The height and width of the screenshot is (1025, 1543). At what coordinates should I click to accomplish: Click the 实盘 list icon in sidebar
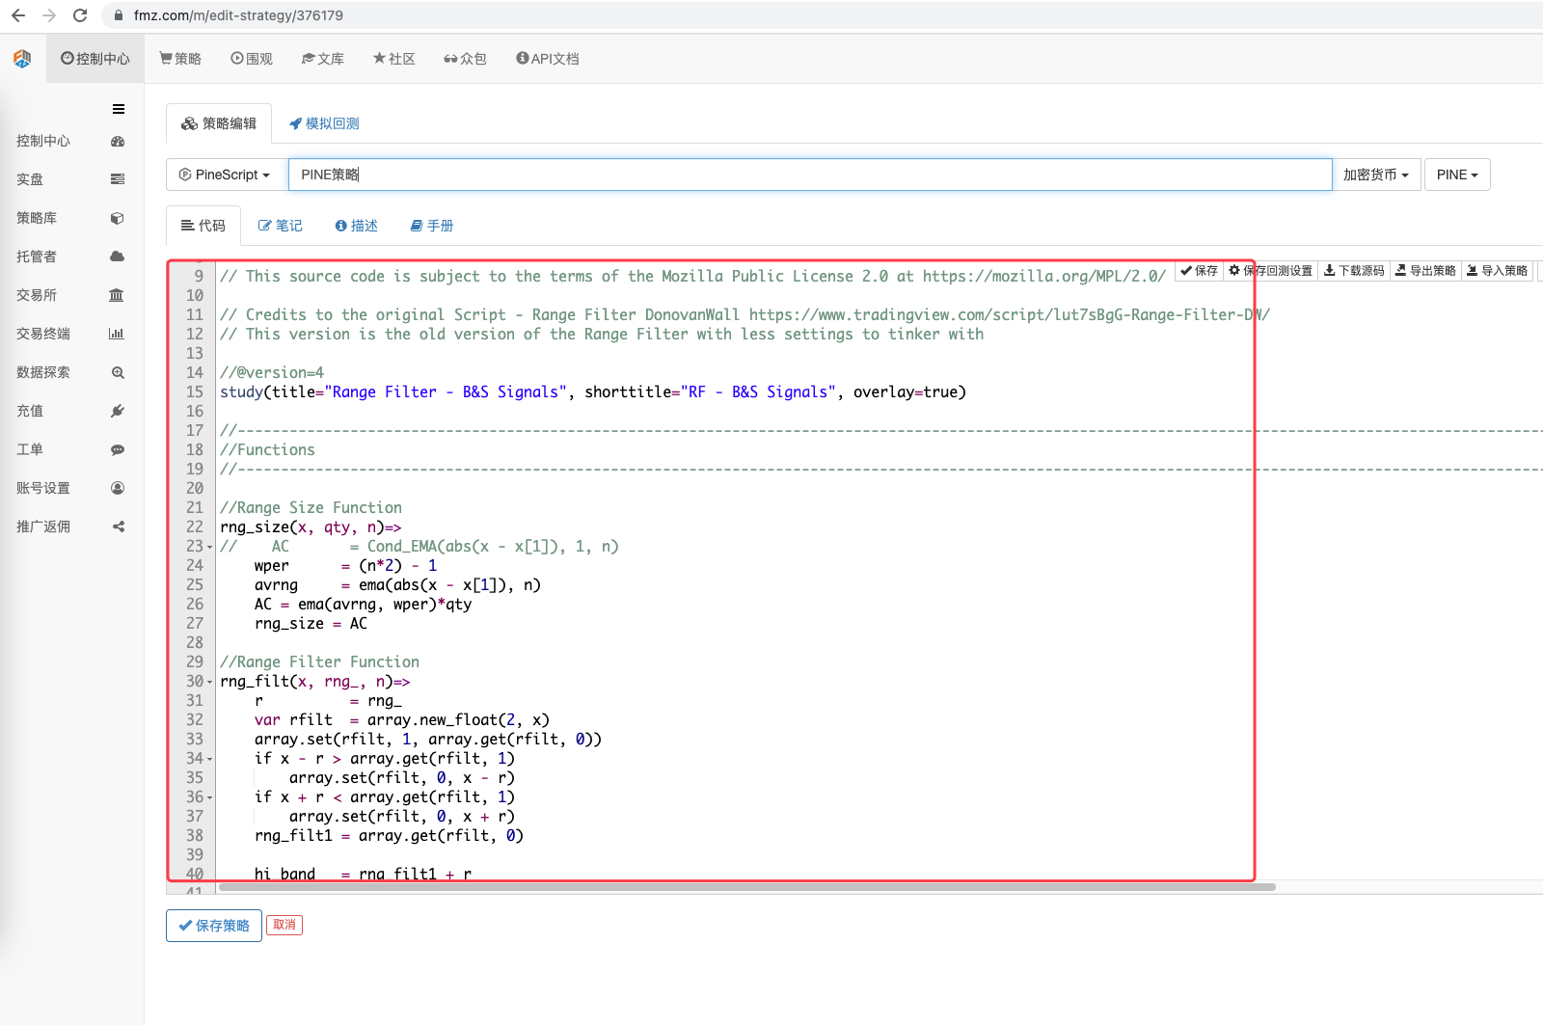point(118,179)
